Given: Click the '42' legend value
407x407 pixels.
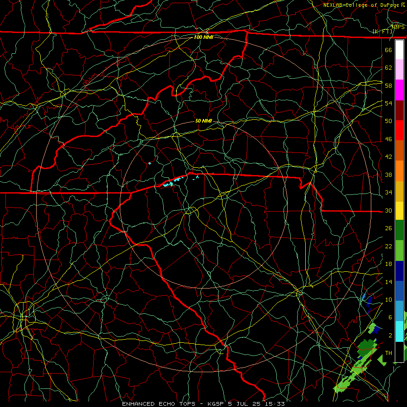Looking at the screenshot, I should click(x=388, y=157).
